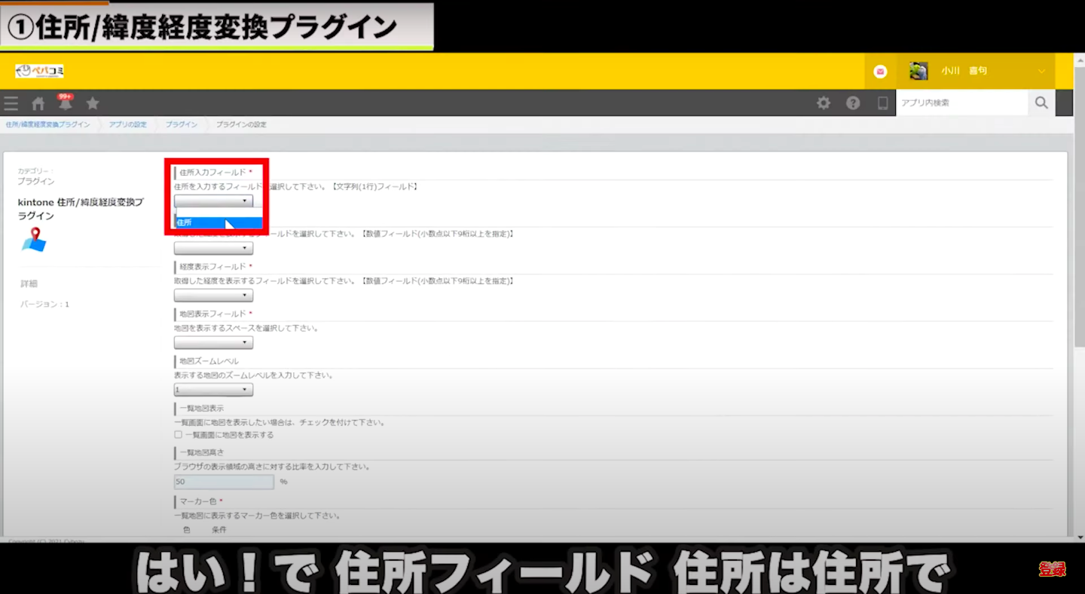Open the 地図ズームレベル dropdown

coord(213,390)
